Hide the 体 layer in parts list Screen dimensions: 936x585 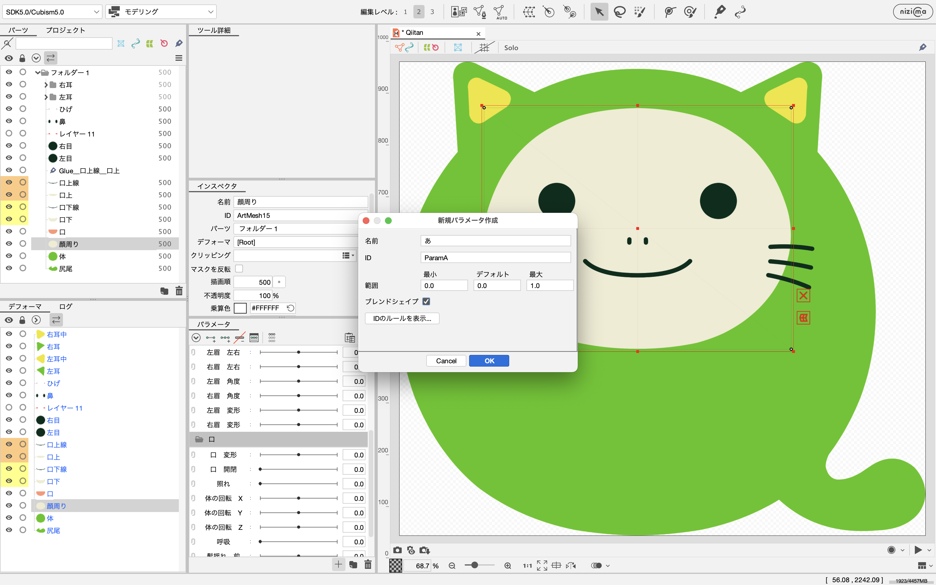click(9, 256)
